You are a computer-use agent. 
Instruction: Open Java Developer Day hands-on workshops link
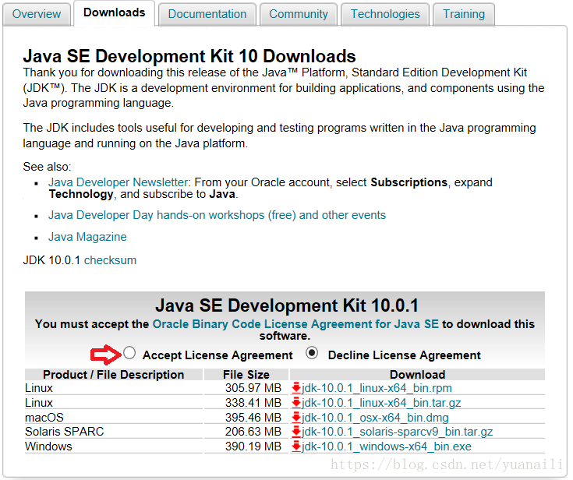pyautogui.click(x=217, y=215)
